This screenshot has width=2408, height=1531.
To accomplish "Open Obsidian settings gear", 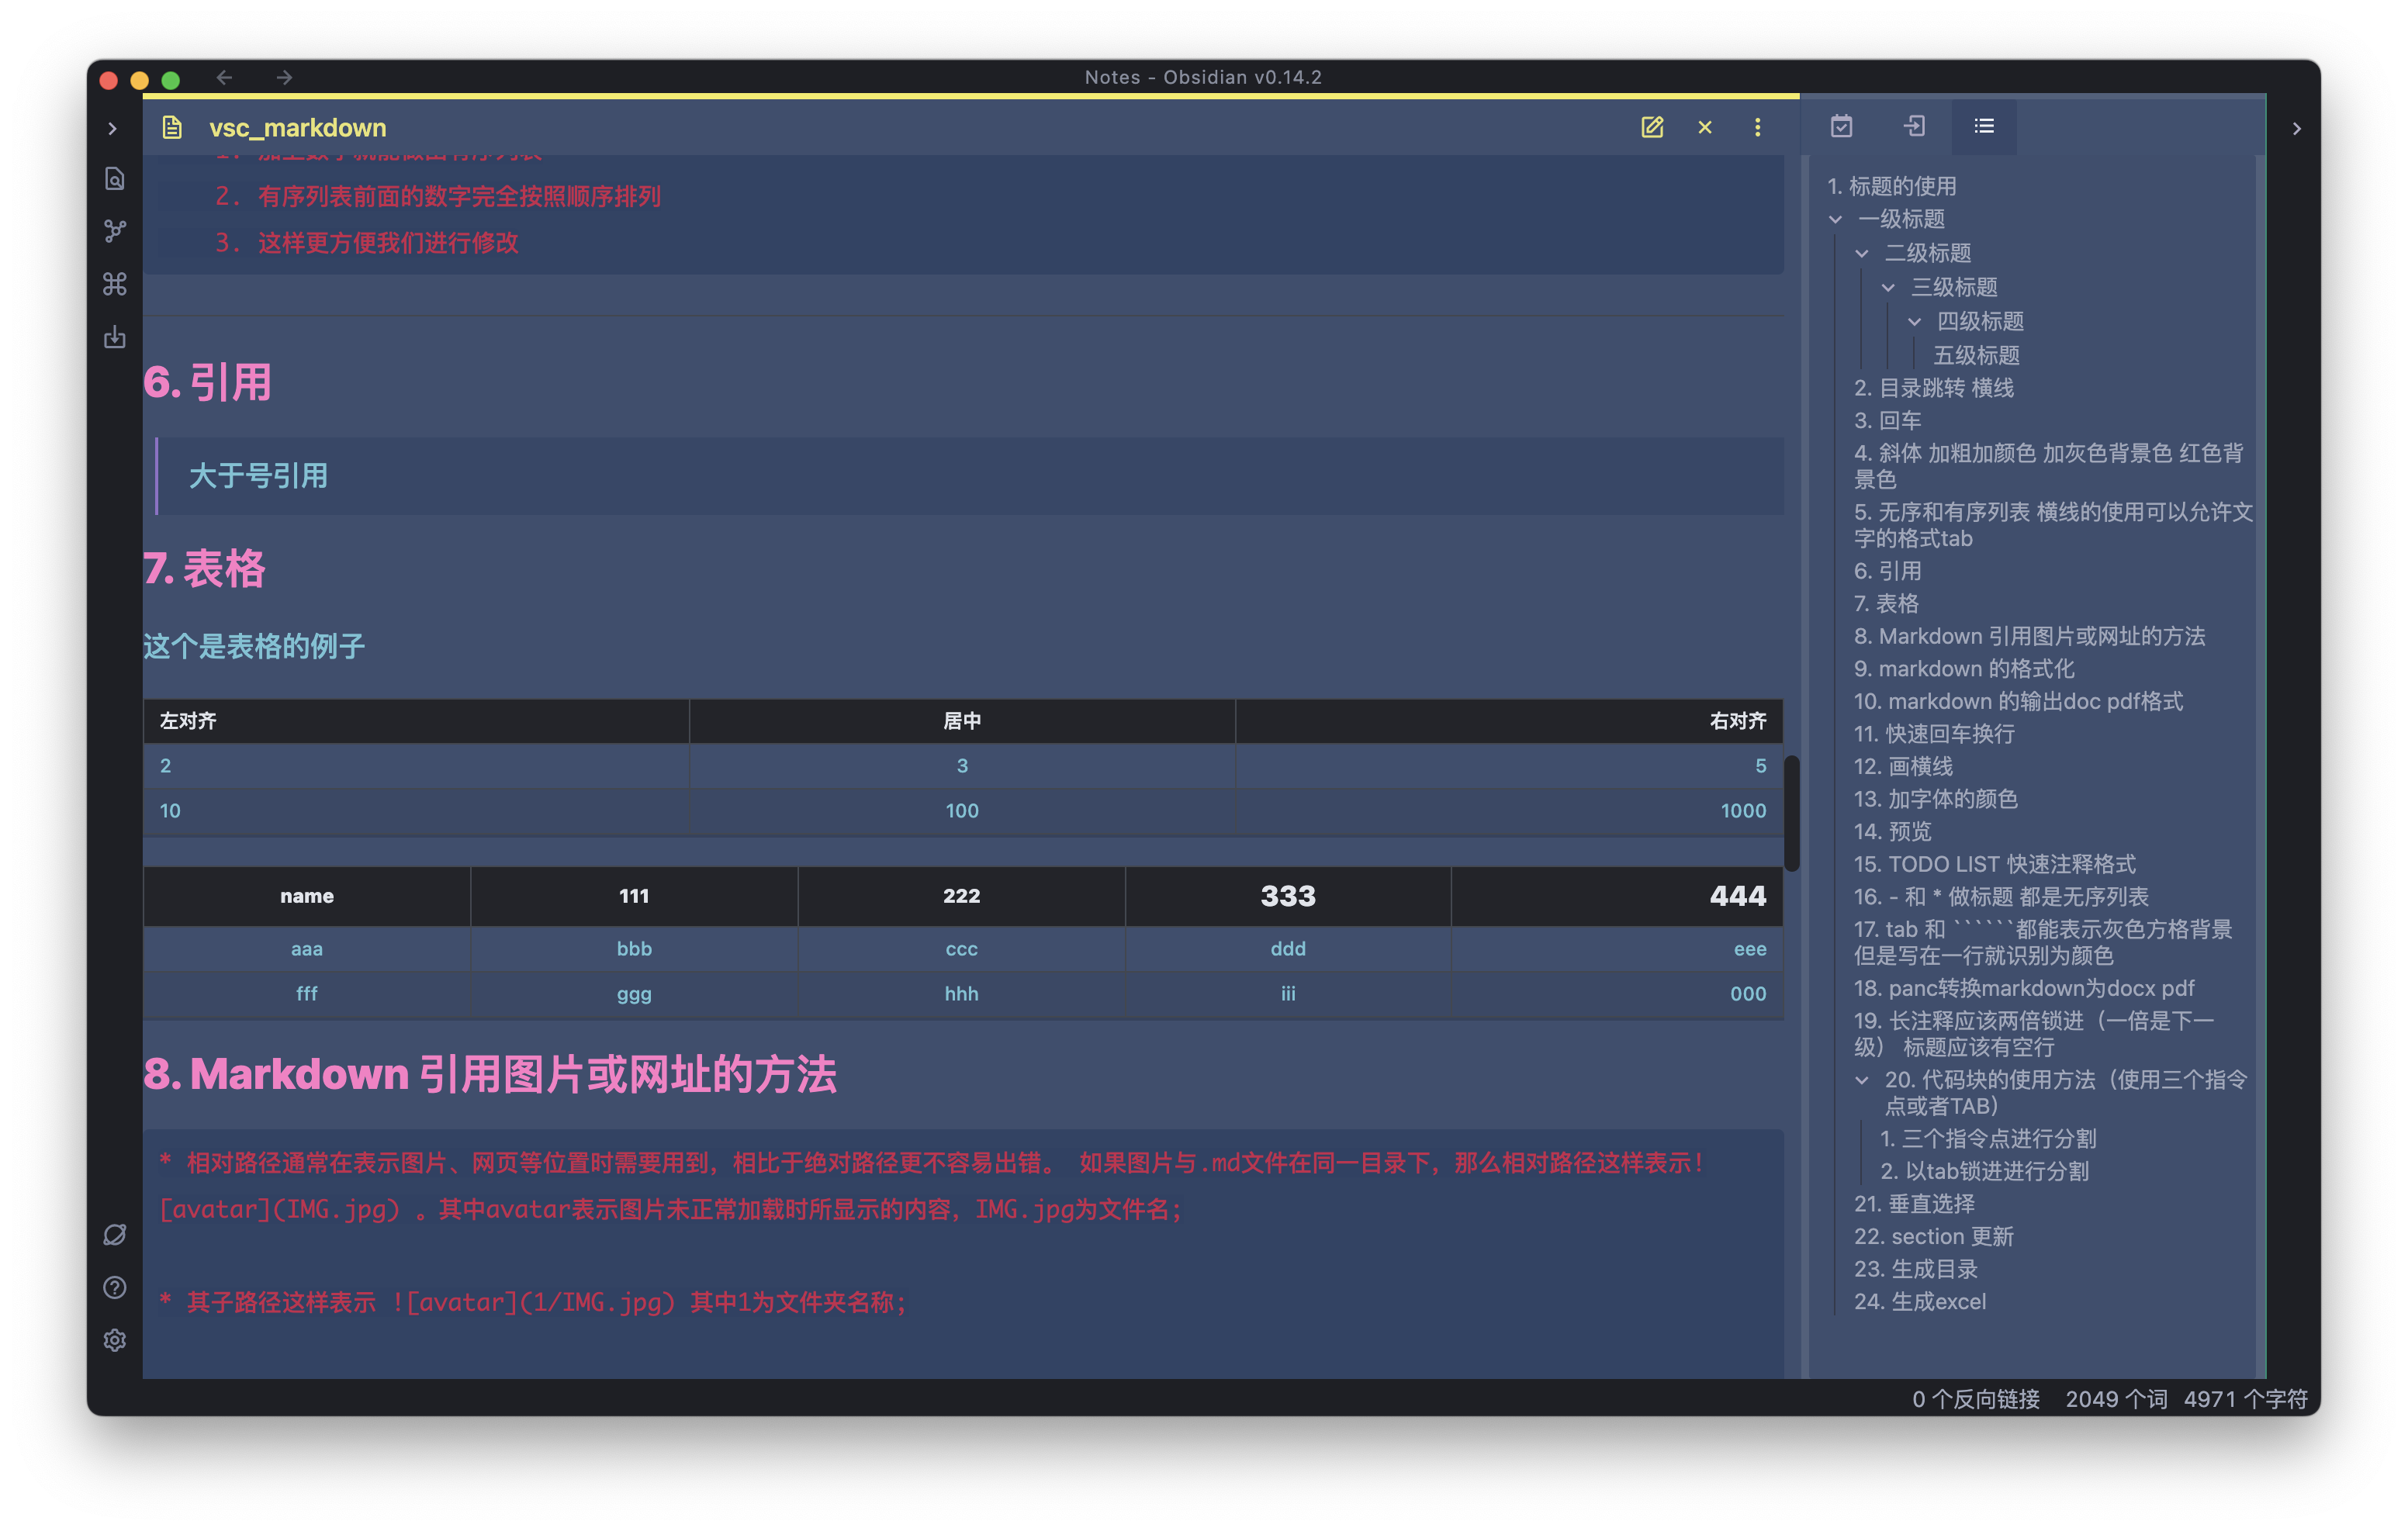I will [x=115, y=1340].
